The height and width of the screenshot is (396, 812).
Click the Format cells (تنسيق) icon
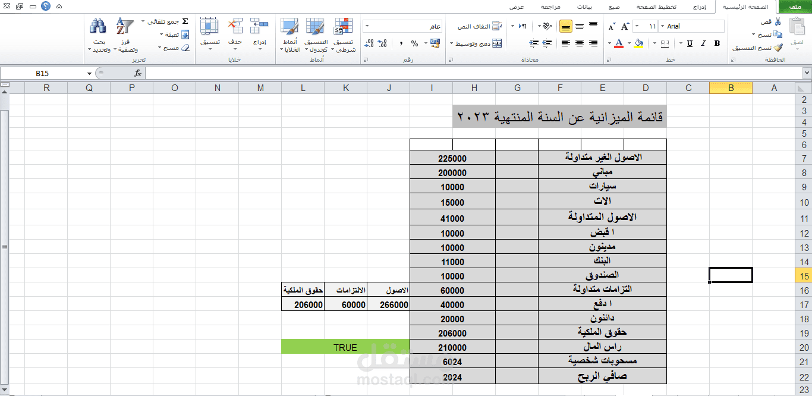(x=209, y=26)
